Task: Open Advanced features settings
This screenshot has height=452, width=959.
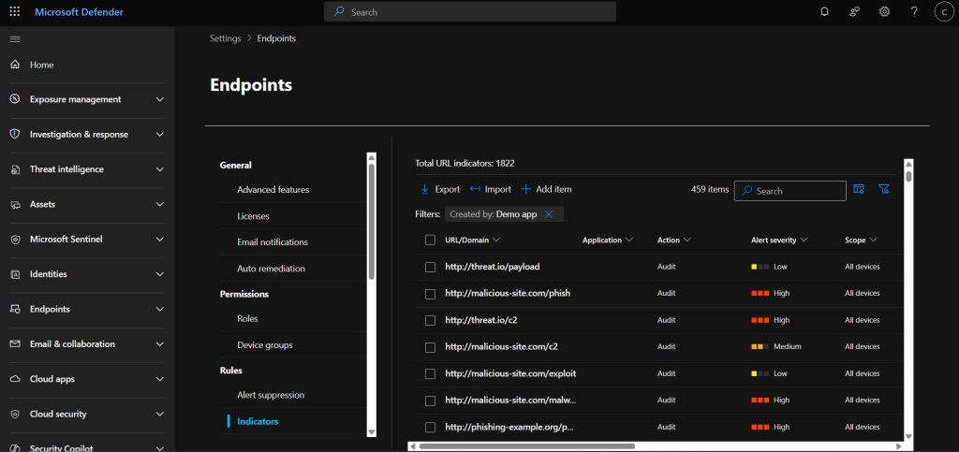Action: coord(273,190)
